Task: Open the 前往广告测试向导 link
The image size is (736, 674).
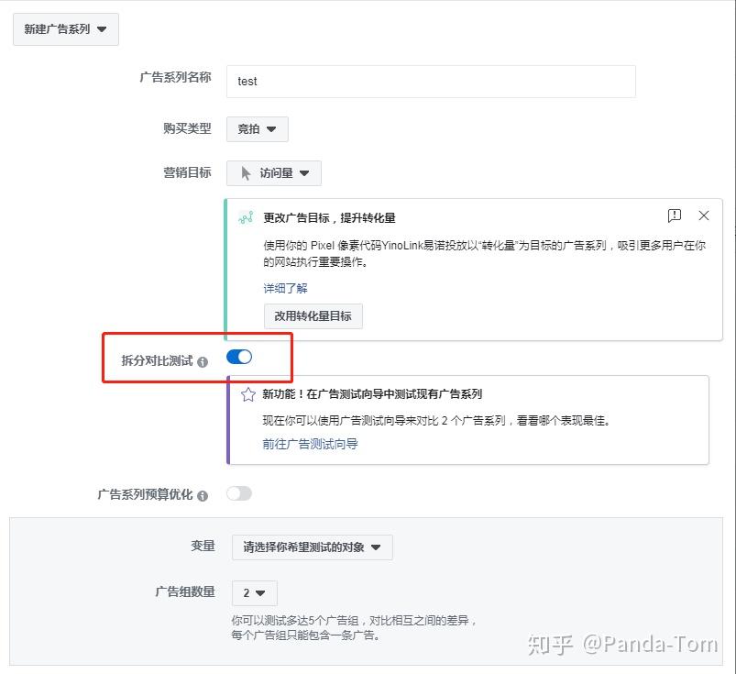Action: click(311, 444)
